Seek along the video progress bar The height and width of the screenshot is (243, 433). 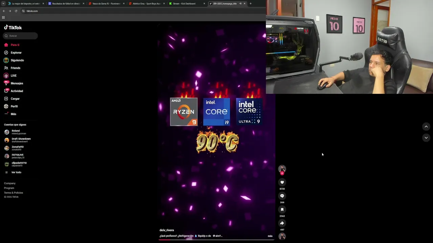pyautogui.click(x=216, y=240)
